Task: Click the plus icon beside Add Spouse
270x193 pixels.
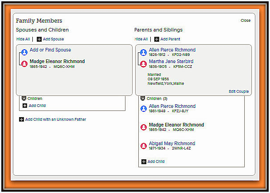Action: [x=39, y=39]
